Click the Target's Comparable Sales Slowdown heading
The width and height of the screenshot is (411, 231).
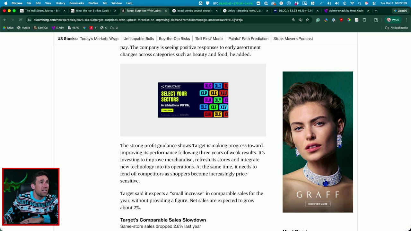click(x=163, y=220)
